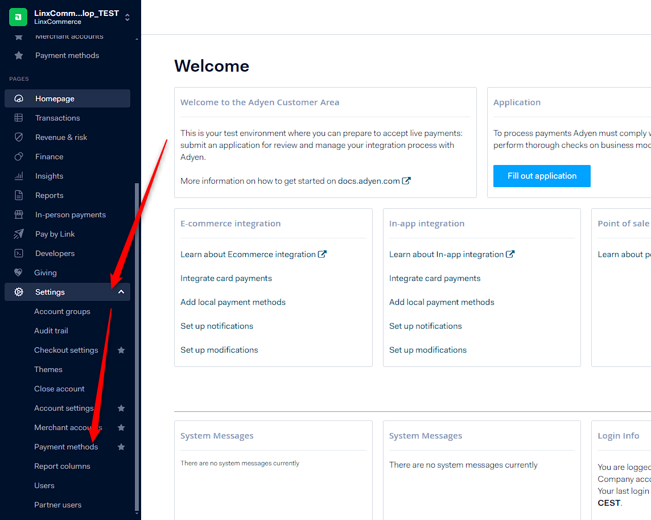This screenshot has width=651, height=520.
Task: Open Learn about Ecommerce integration link
Action: pyautogui.click(x=248, y=254)
